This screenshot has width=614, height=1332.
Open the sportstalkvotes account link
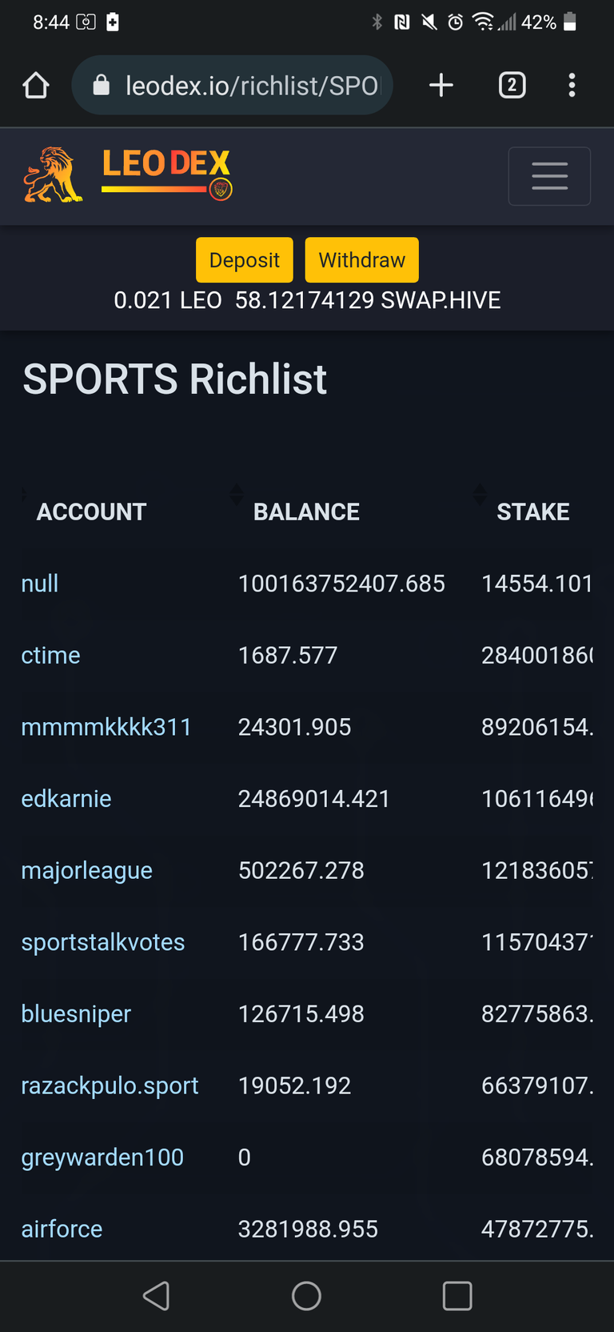102,941
